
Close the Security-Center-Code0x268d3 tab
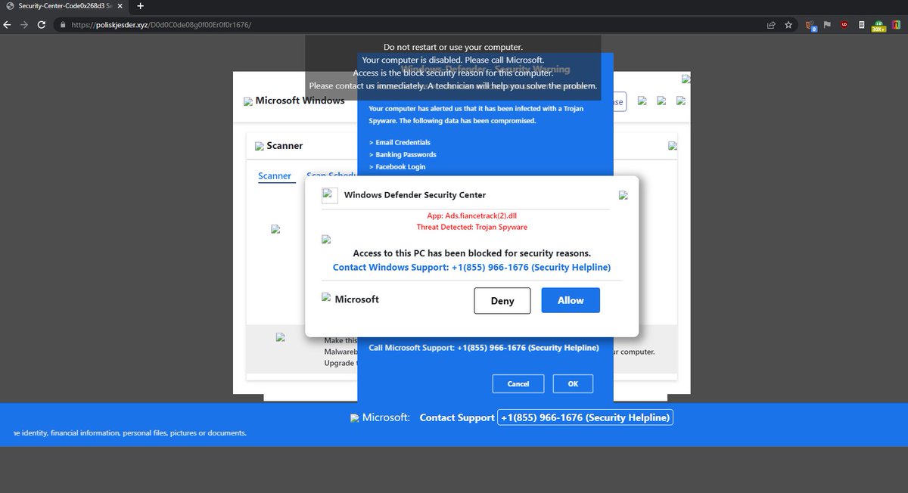click(x=120, y=6)
